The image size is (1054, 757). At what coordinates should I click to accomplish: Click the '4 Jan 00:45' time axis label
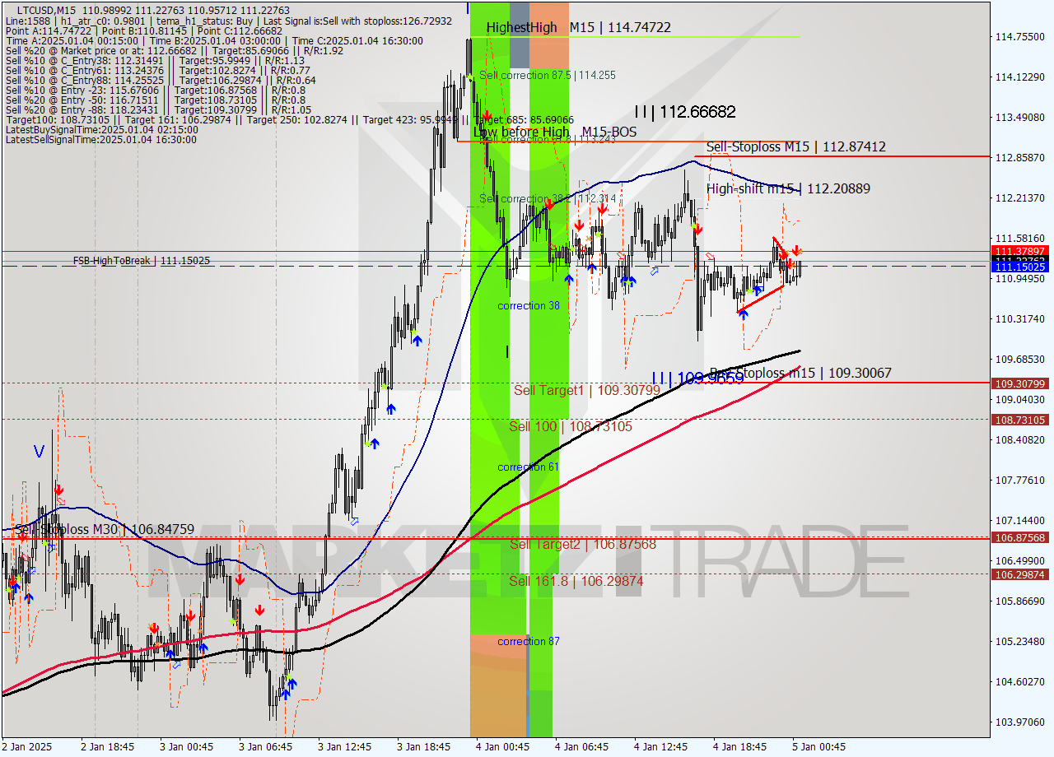click(x=503, y=746)
